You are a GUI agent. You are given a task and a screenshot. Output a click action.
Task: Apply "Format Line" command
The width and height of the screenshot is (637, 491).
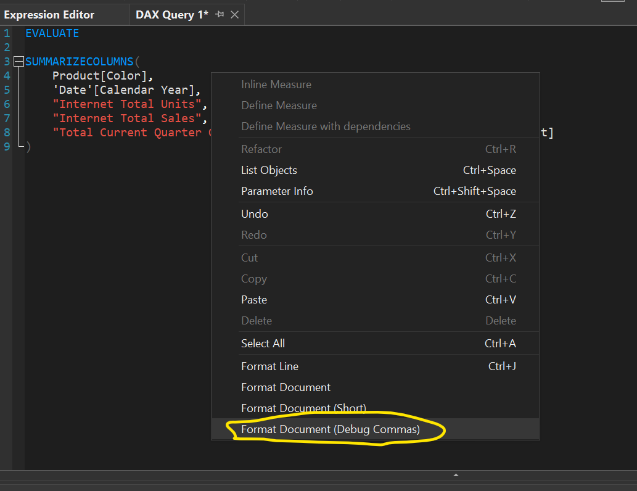269,366
